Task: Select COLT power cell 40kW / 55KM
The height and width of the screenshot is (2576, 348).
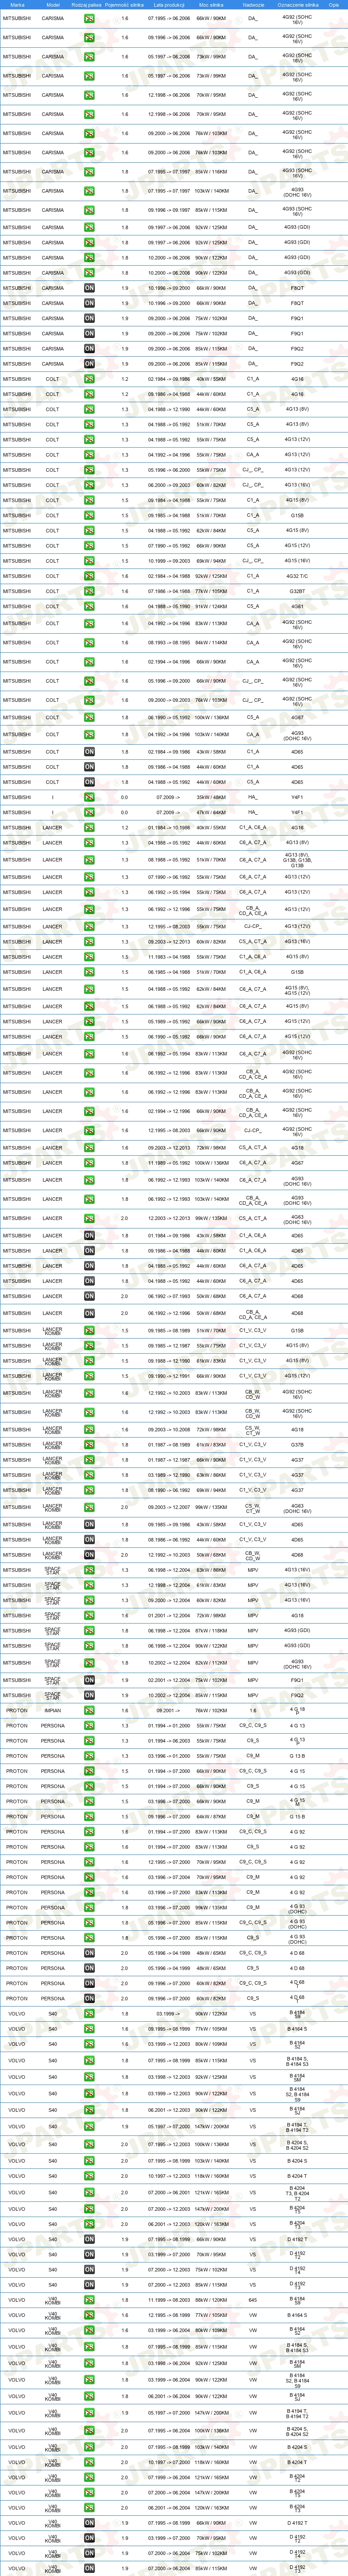Action: (x=210, y=379)
